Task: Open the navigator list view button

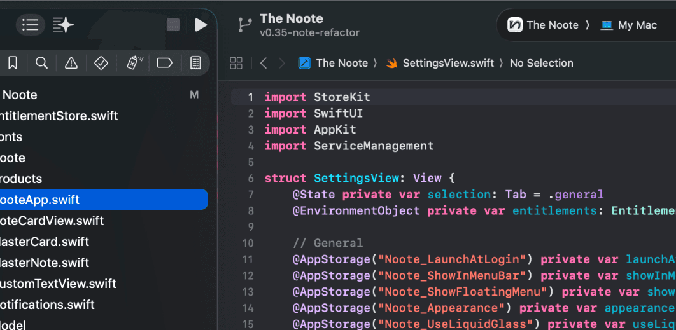Action: tap(30, 25)
